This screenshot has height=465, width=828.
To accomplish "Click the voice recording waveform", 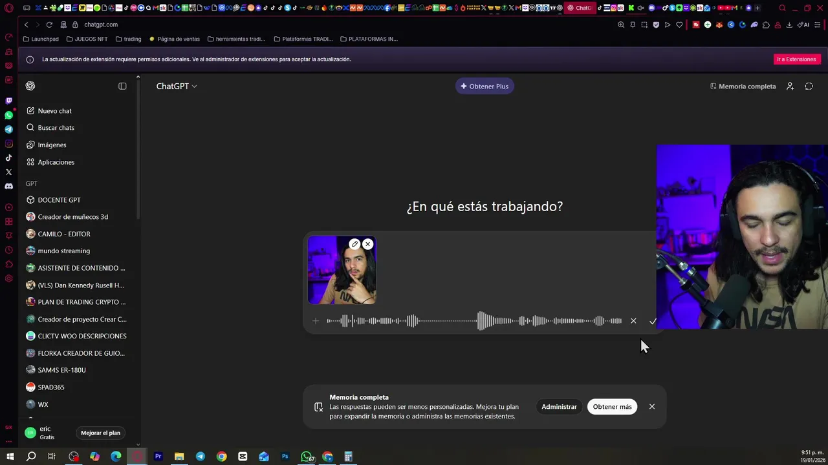I will (474, 321).
